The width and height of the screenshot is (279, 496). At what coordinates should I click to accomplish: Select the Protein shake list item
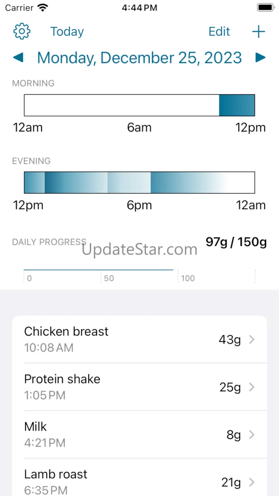point(107,387)
